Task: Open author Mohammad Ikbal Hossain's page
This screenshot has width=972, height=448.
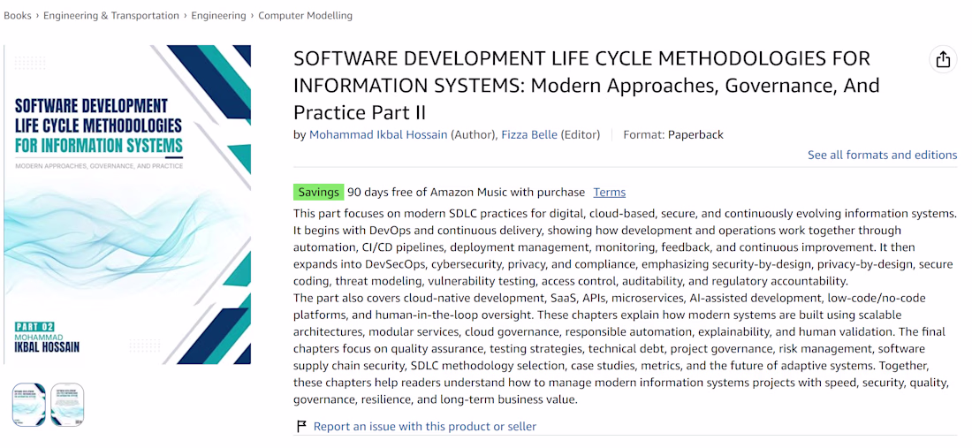Action: 378,134
